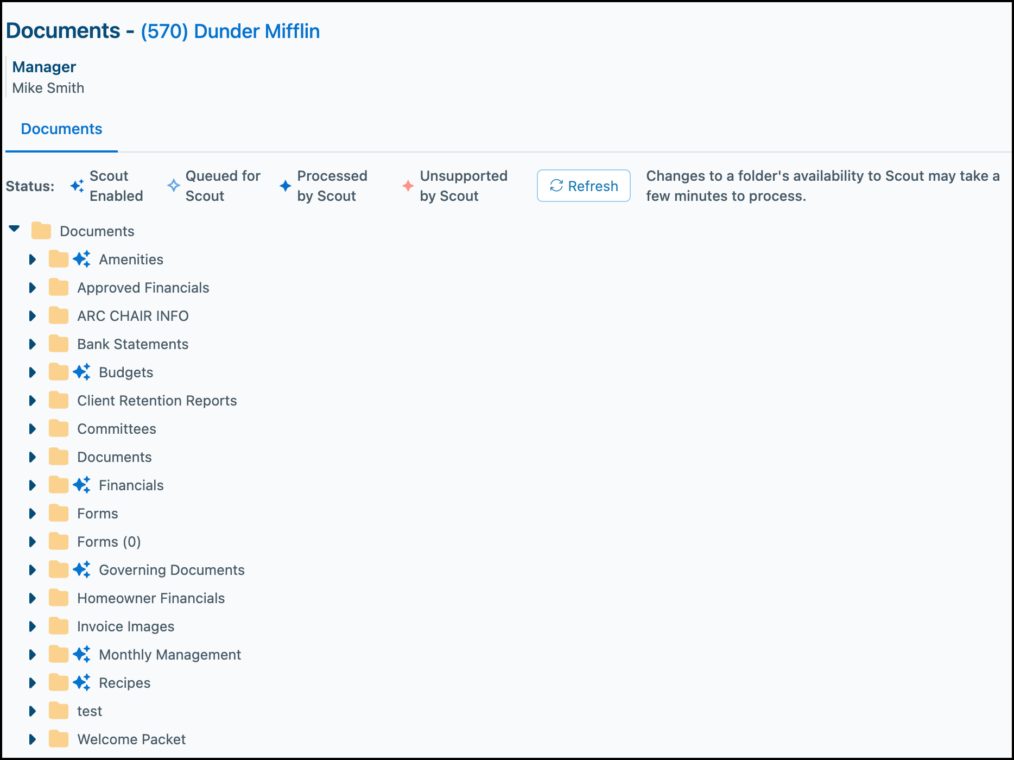Click the Scout sparkle icon on Budgets

81,372
